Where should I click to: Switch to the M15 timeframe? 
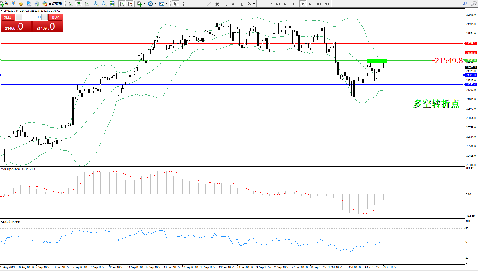(x=279, y=4)
